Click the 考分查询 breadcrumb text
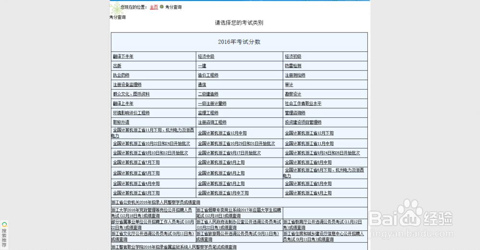 click(x=173, y=7)
